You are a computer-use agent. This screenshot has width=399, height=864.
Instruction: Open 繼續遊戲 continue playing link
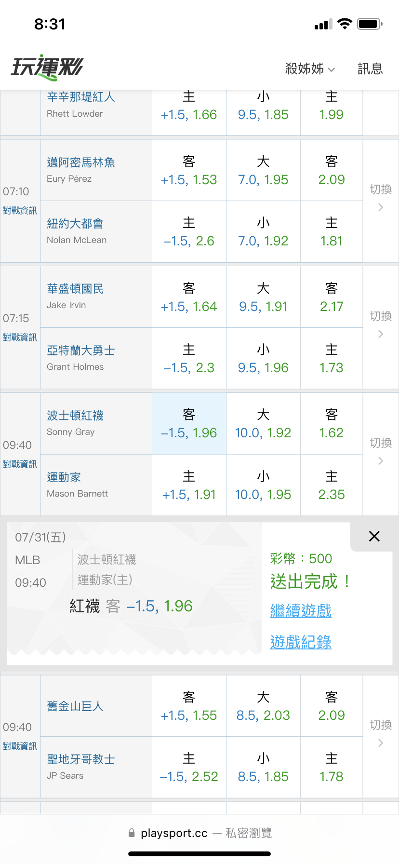tap(301, 610)
